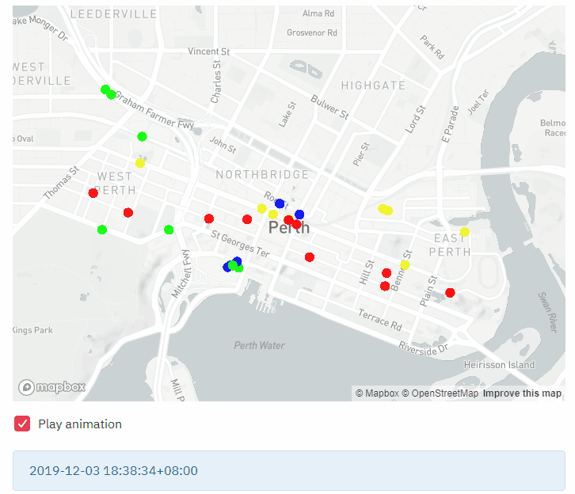Click the blue marker beside the Roe street label

(x=280, y=203)
